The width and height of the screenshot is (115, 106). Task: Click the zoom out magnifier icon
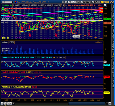pyautogui.click(x=7, y=103)
